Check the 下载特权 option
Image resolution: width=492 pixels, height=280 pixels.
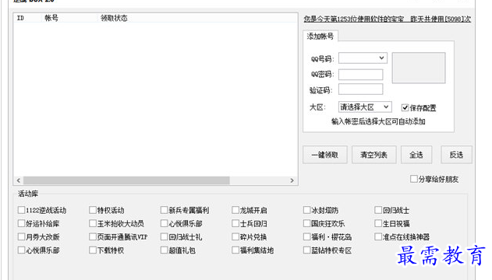93,250
